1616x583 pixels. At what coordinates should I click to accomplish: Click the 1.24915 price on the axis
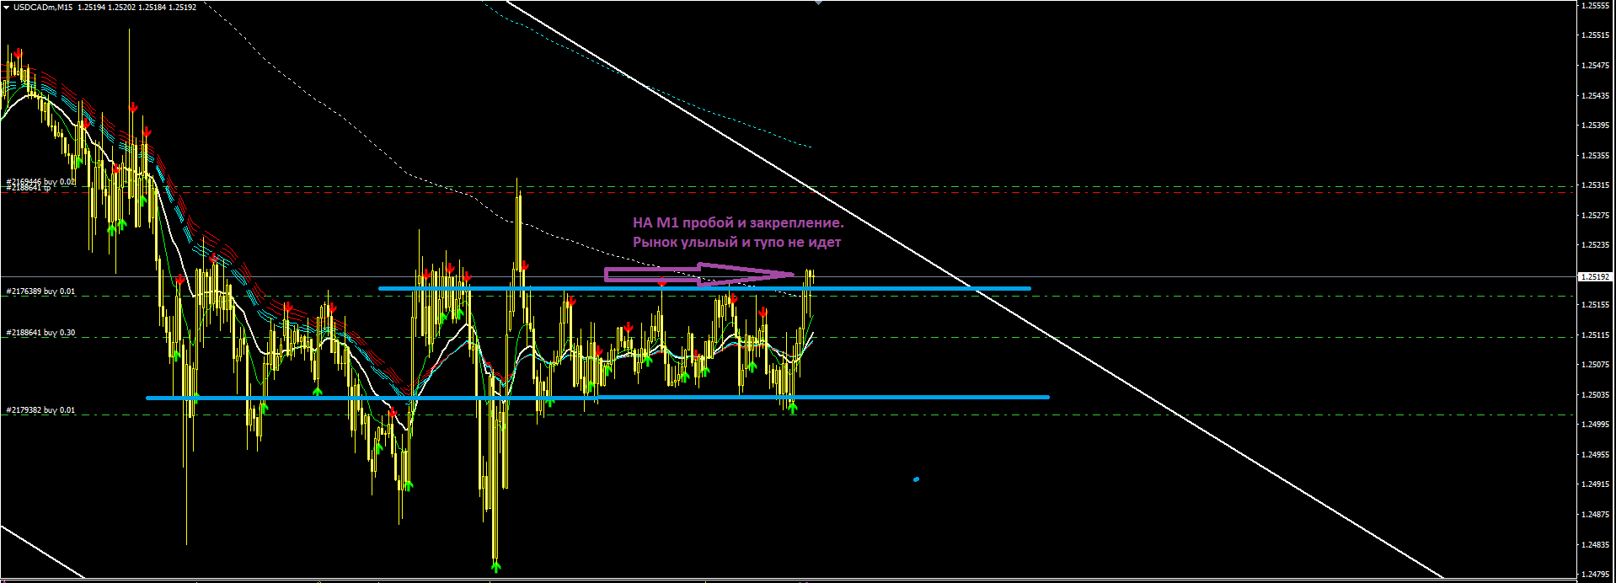point(1595,484)
